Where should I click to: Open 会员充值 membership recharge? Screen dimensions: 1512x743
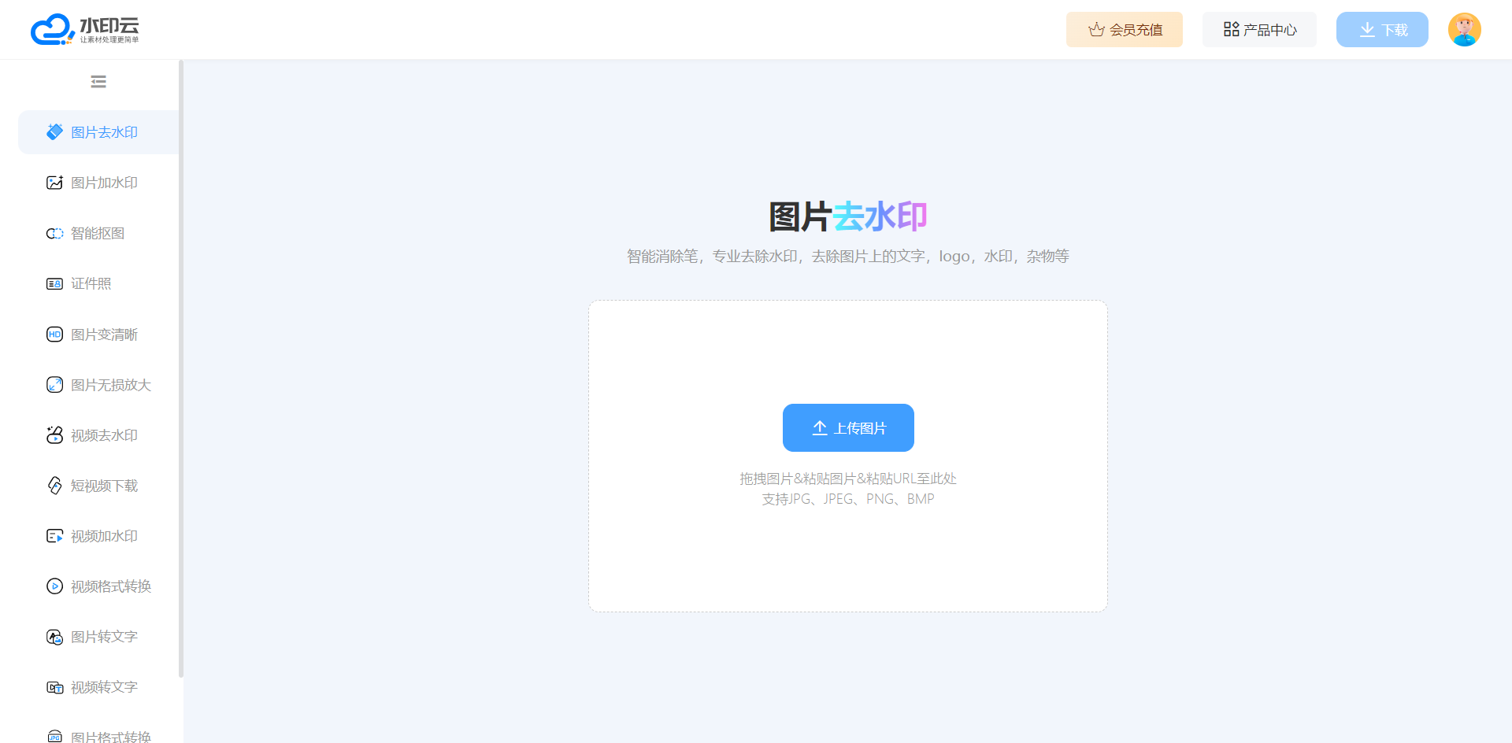(x=1124, y=30)
